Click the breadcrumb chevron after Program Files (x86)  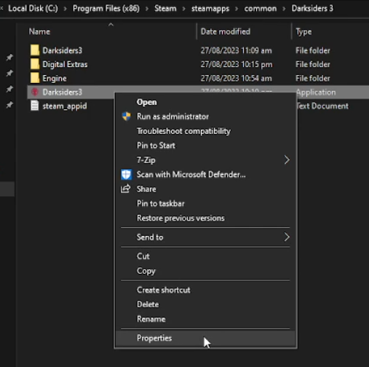click(147, 9)
